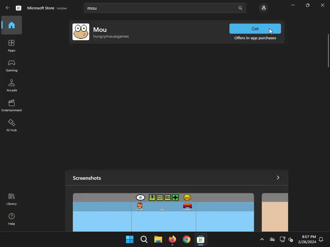The image size is (330, 247).
Task: Open the Help section
Action: coord(12,219)
